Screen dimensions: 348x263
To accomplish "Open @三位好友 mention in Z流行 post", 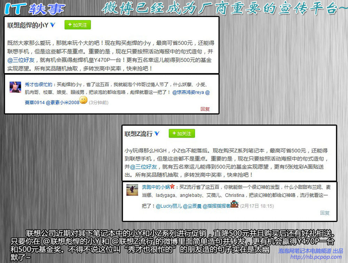I will click(x=143, y=167).
